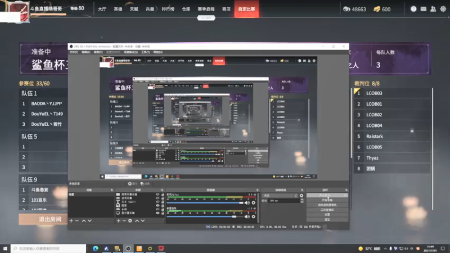Open Microsoft Edge from the taskbar
Viewport: 450px width, 253px height.
click(95, 249)
